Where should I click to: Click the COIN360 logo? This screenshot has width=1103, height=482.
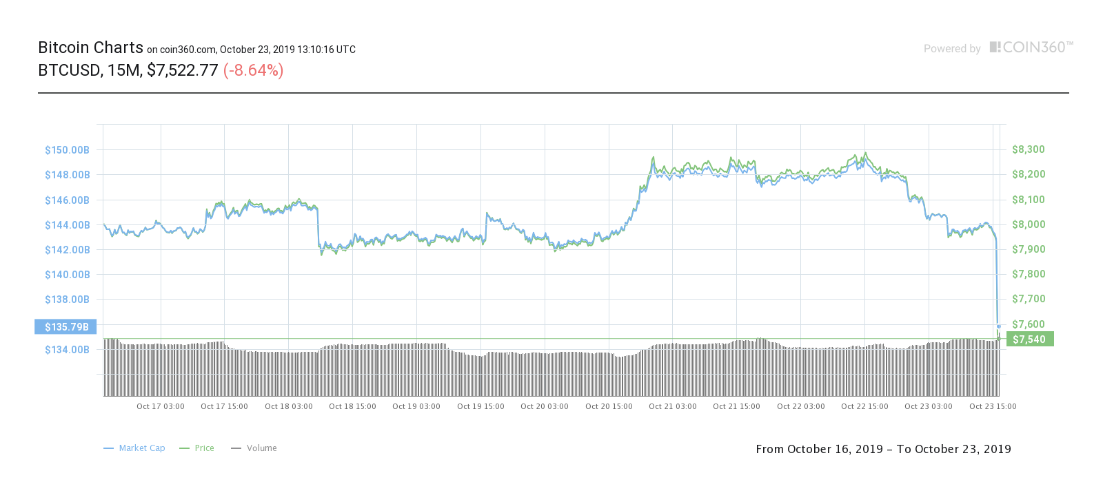coord(1031,48)
